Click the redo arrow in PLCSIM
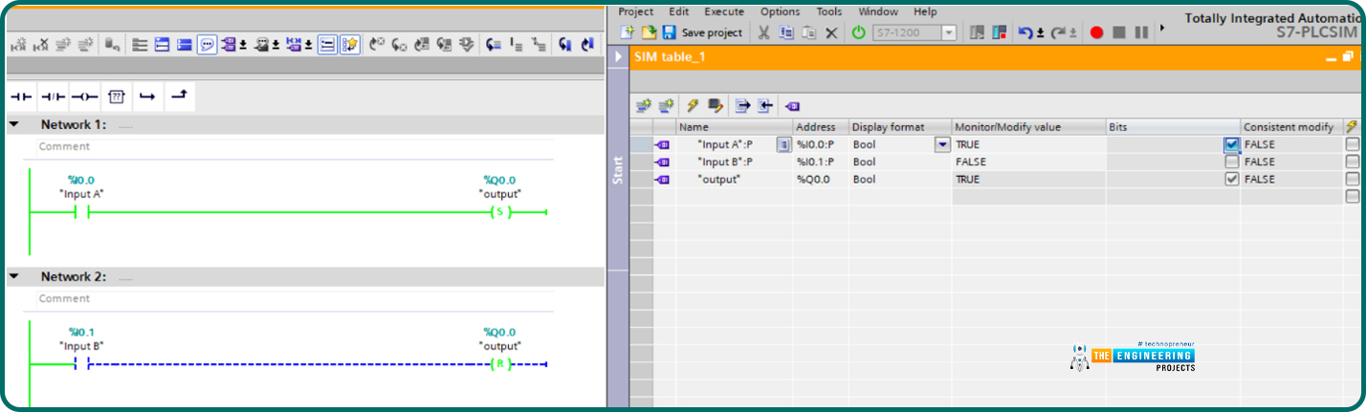 click(x=1058, y=33)
